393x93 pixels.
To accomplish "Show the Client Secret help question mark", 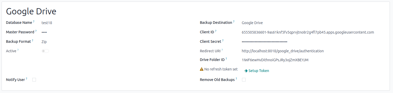I will (x=223, y=41).
